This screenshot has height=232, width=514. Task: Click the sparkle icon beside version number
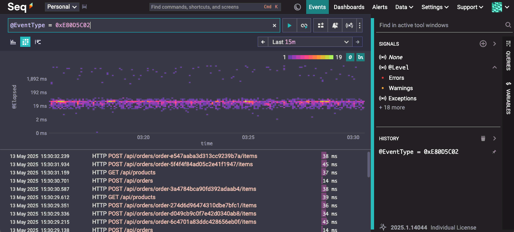(383, 227)
